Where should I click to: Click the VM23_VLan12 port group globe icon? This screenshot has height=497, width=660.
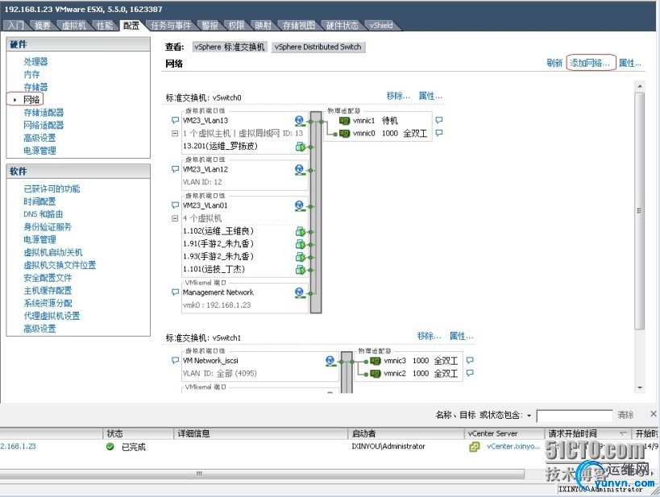pos(299,170)
